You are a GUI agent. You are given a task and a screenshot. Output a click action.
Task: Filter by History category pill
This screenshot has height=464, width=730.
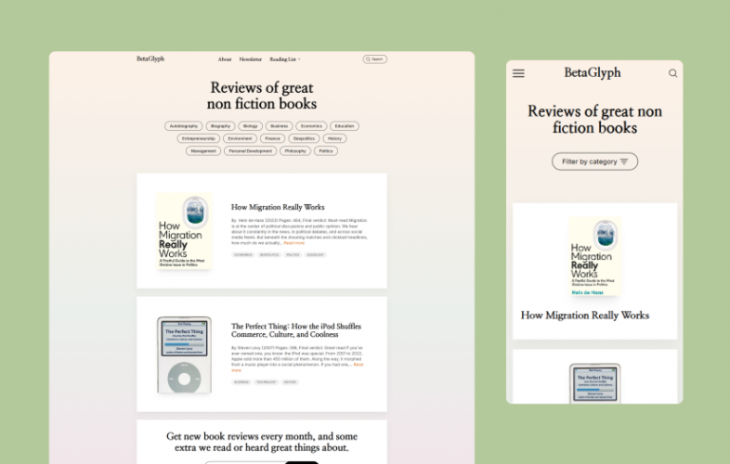pos(334,138)
